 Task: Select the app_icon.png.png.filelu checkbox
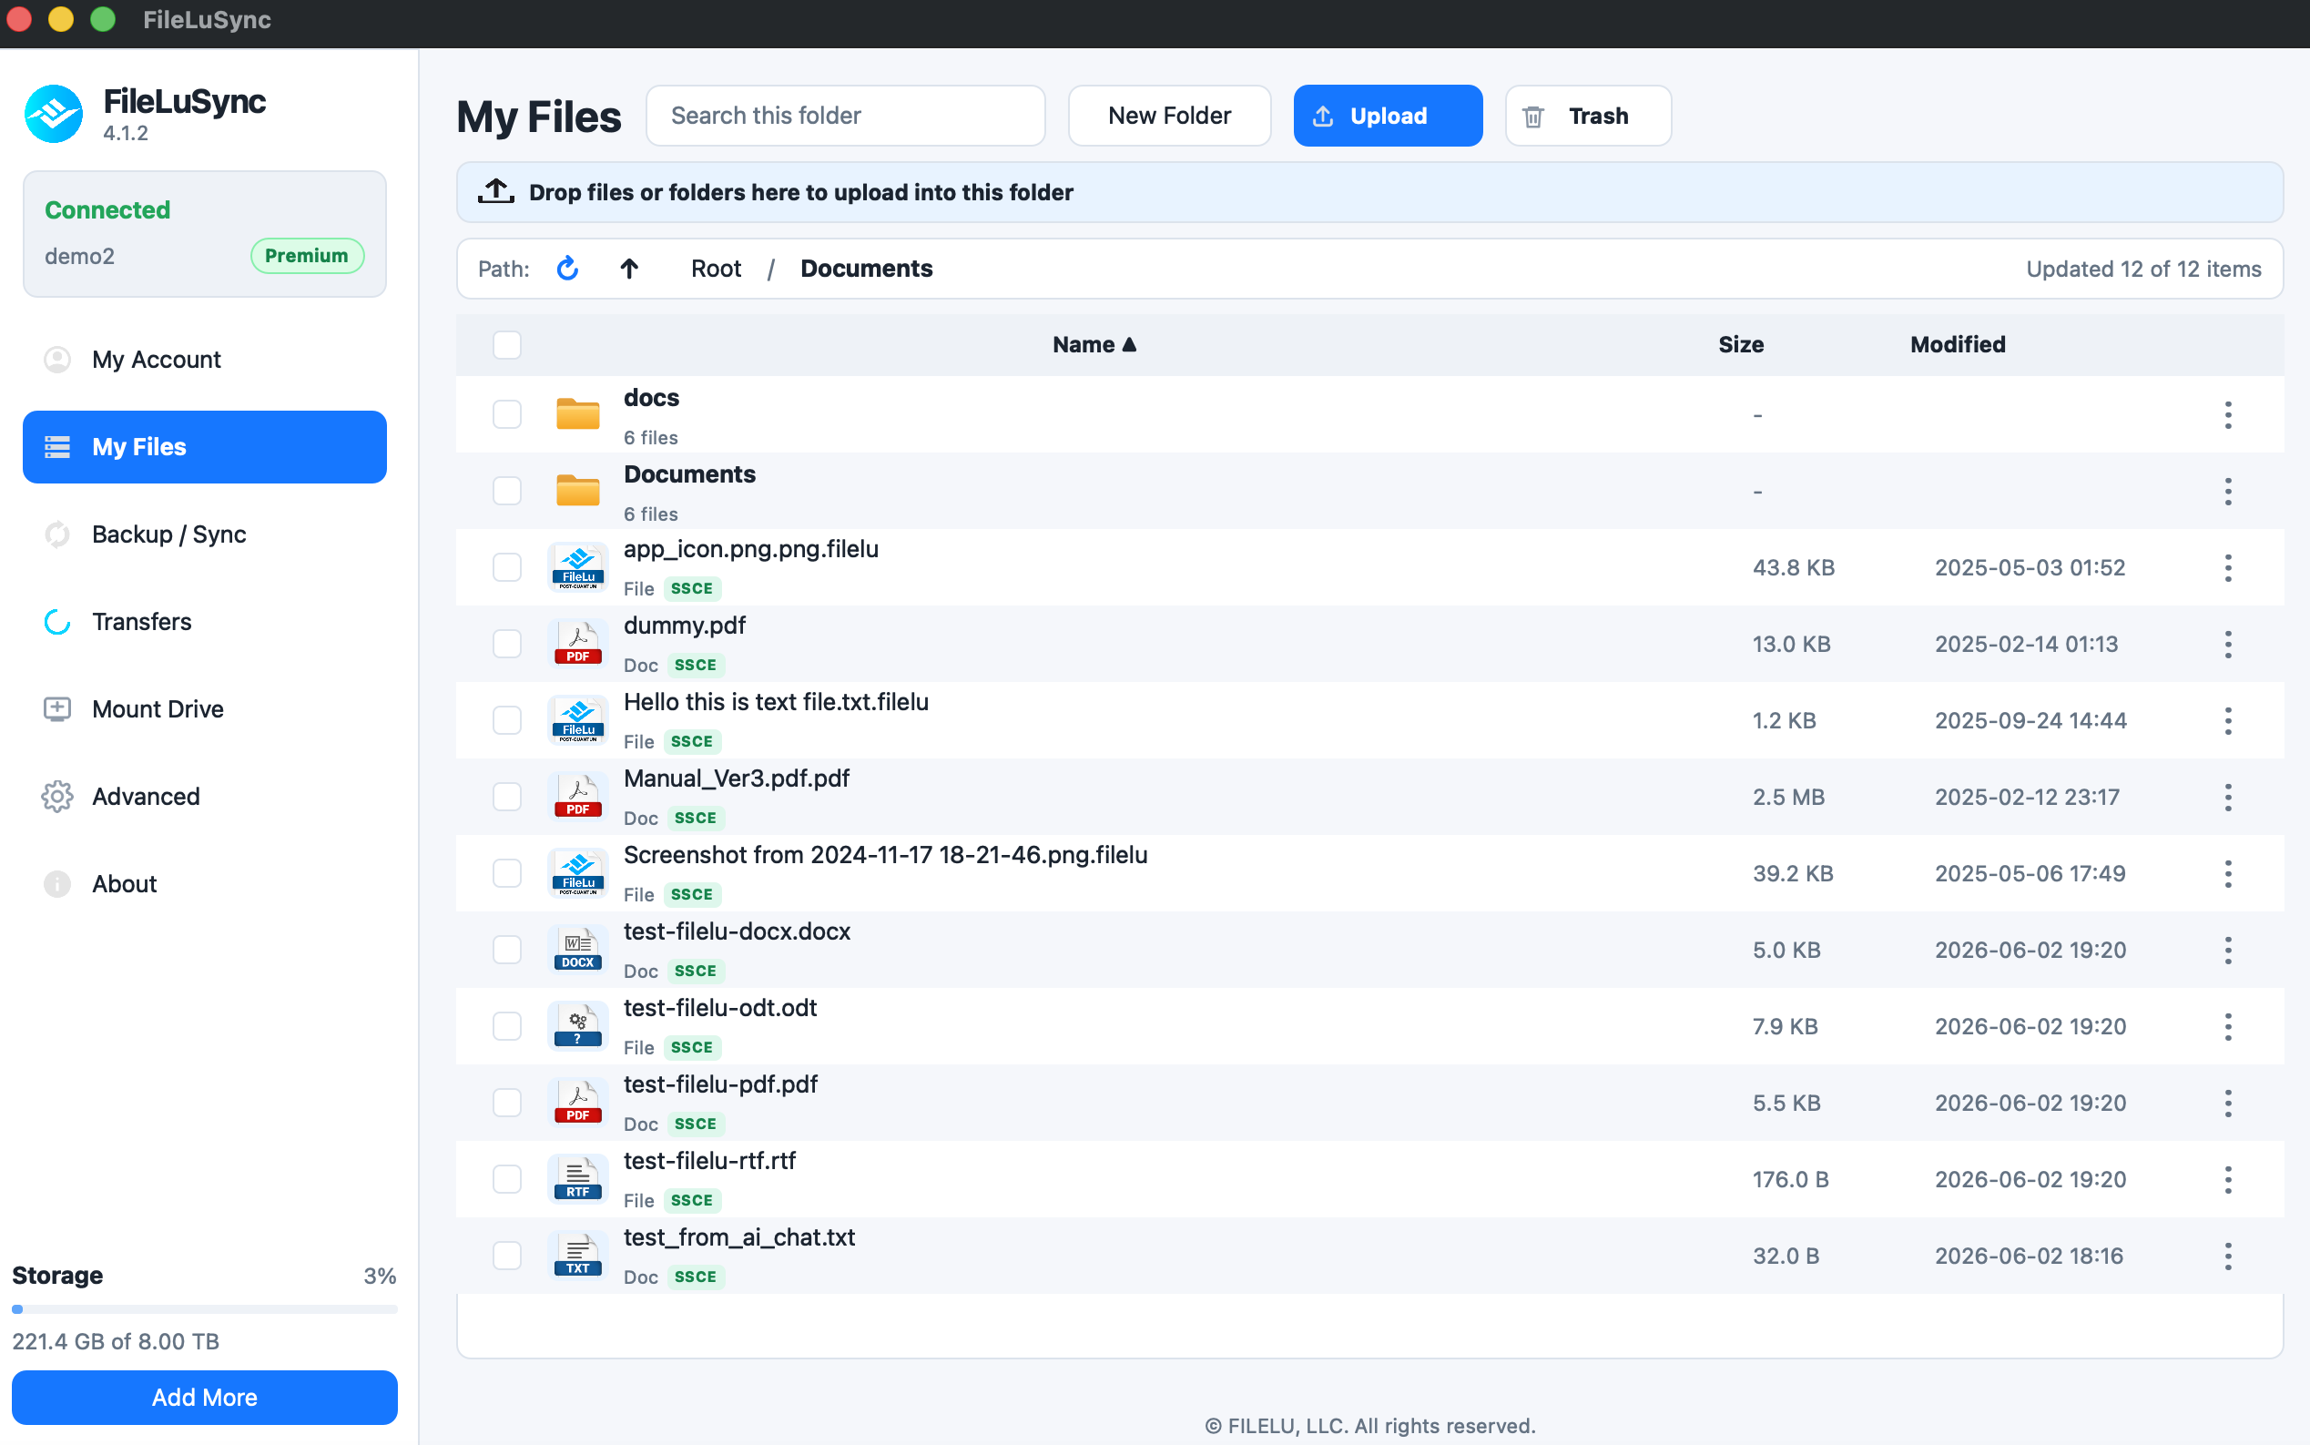[506, 566]
